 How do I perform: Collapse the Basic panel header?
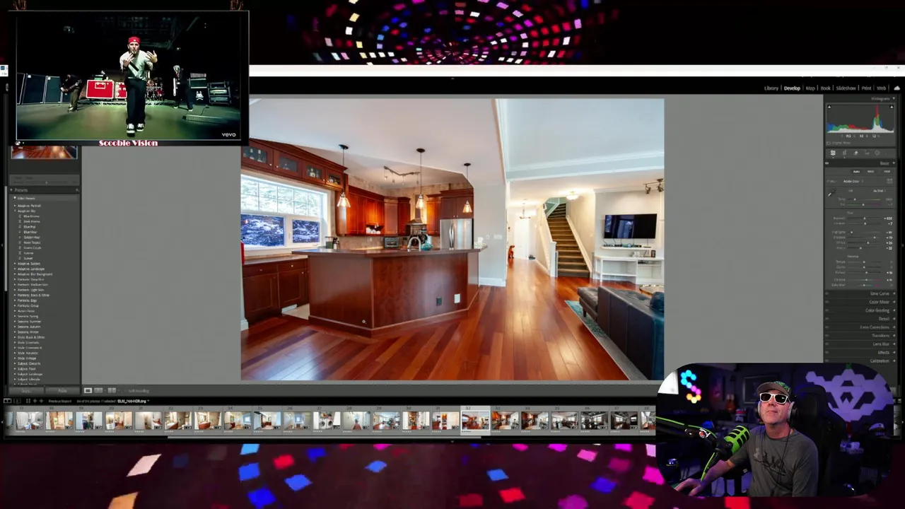pos(894,163)
